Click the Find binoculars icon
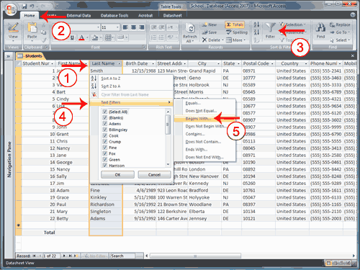Image resolution: width=360 pixels, height=270 pixels. tap(320, 27)
